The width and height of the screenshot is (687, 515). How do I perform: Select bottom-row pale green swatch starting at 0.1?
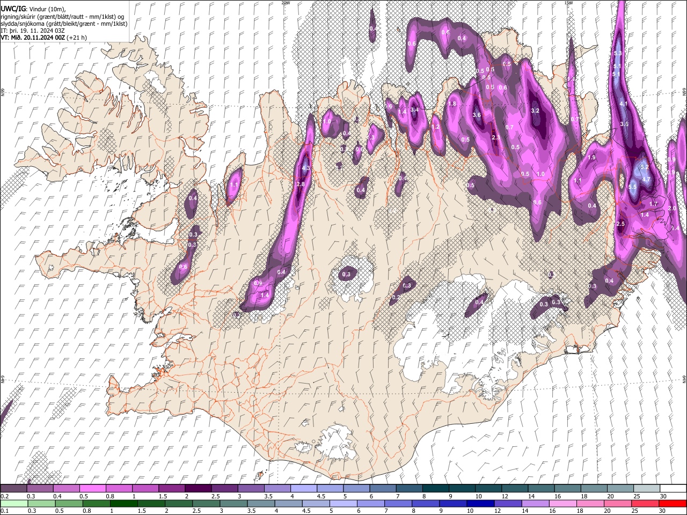(x=13, y=503)
